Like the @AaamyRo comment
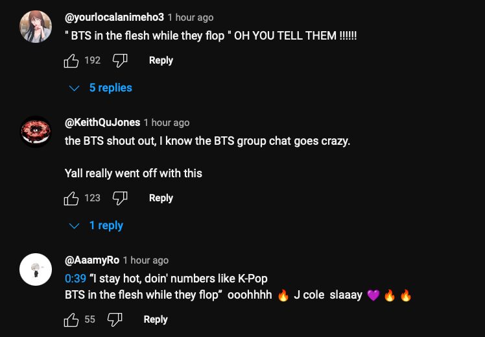This screenshot has width=485, height=337. click(x=71, y=319)
